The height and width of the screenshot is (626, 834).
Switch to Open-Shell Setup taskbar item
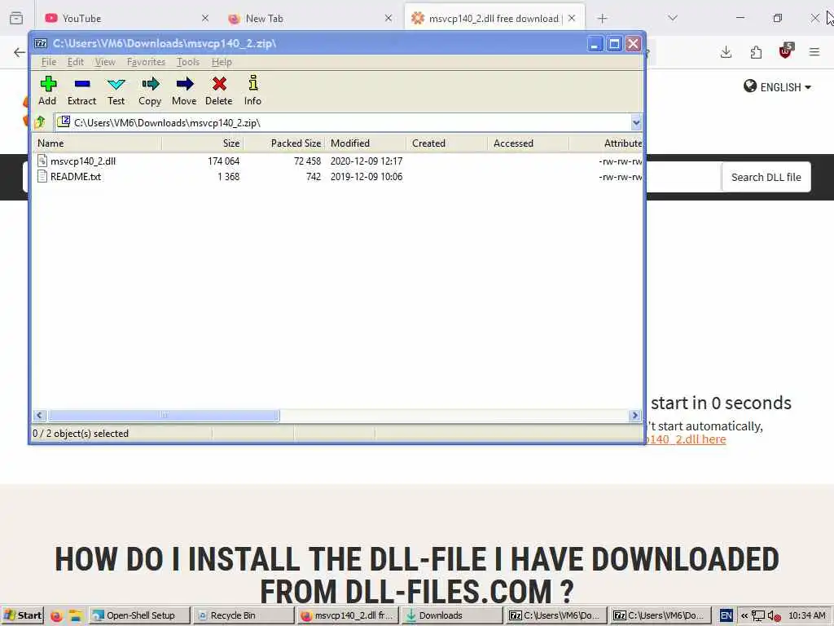tap(139, 615)
